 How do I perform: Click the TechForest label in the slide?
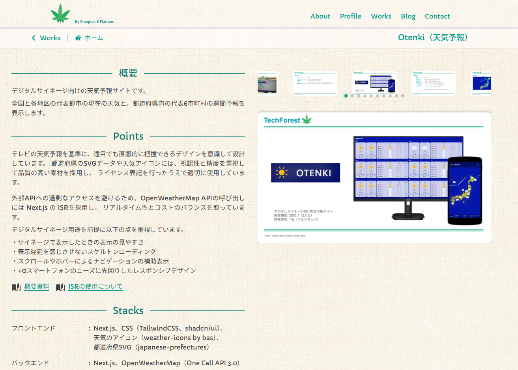coord(282,120)
